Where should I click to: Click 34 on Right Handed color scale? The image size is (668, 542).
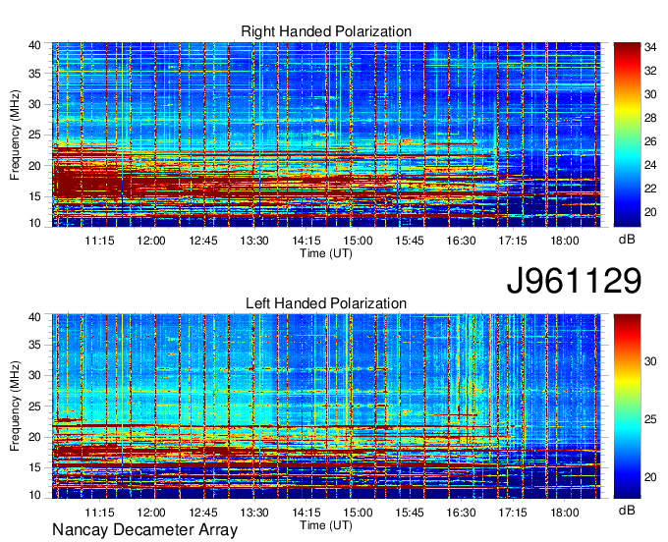650,47
